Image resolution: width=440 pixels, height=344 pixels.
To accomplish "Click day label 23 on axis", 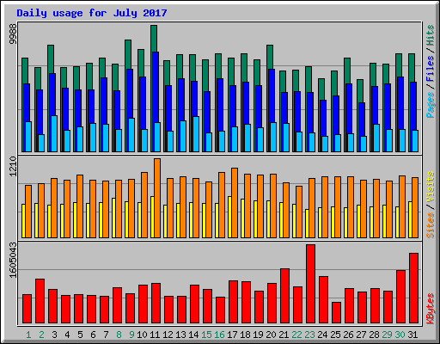I will pyautogui.click(x=309, y=335).
